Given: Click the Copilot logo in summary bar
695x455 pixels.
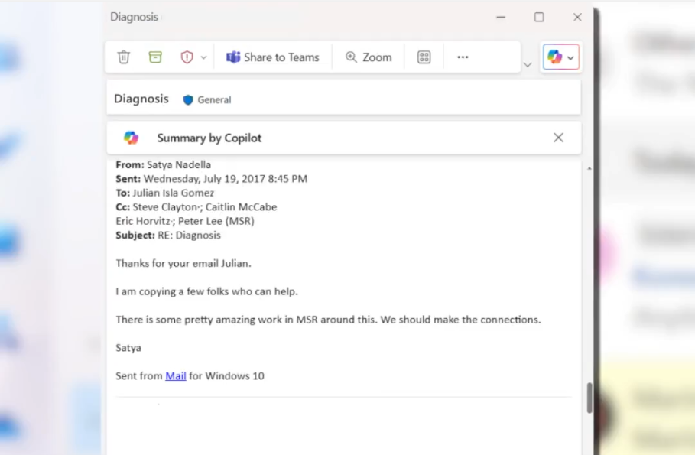Looking at the screenshot, I should click(x=132, y=138).
